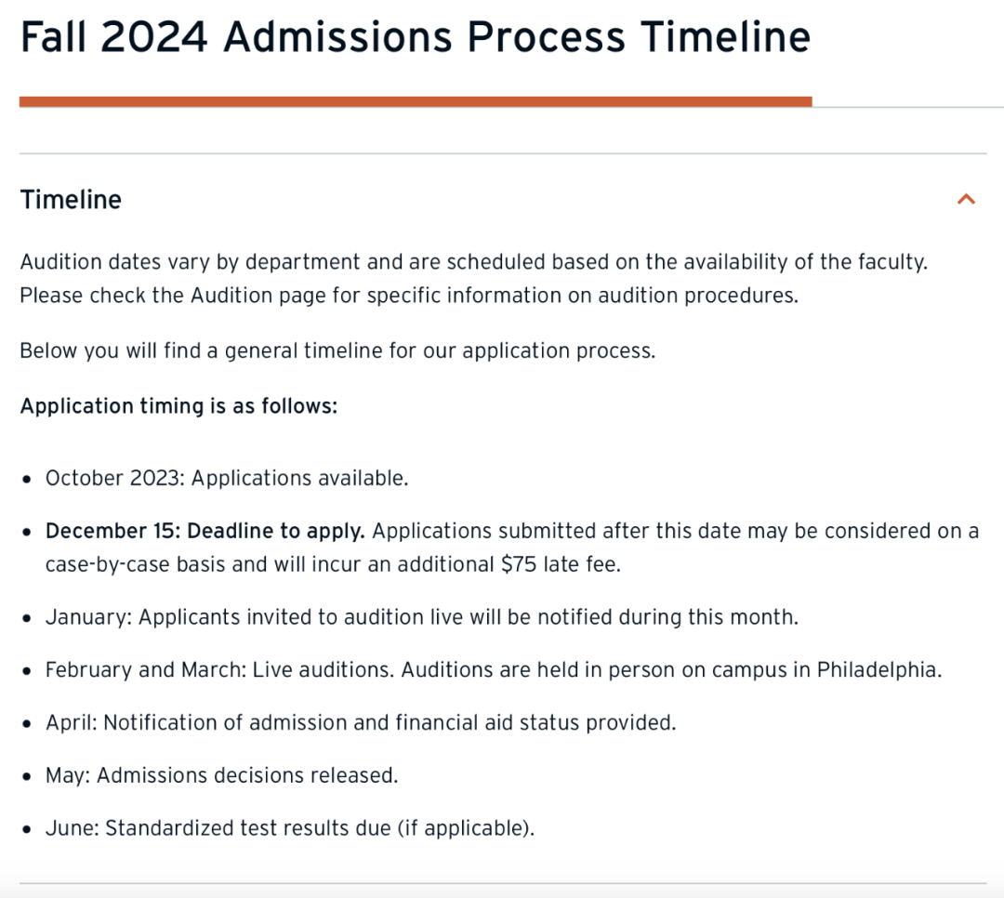This screenshot has height=898, width=1004.
Task: Click the "Timeline" accordion header label
Action: point(71,200)
